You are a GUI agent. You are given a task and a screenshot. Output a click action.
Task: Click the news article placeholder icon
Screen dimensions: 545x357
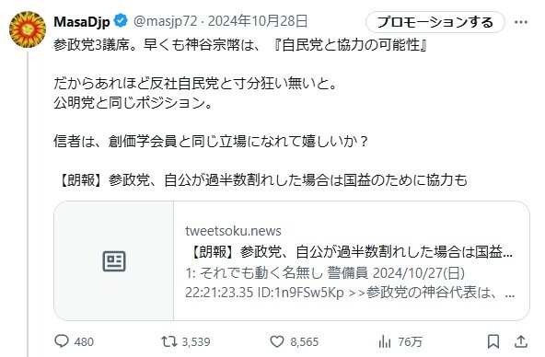tap(114, 260)
